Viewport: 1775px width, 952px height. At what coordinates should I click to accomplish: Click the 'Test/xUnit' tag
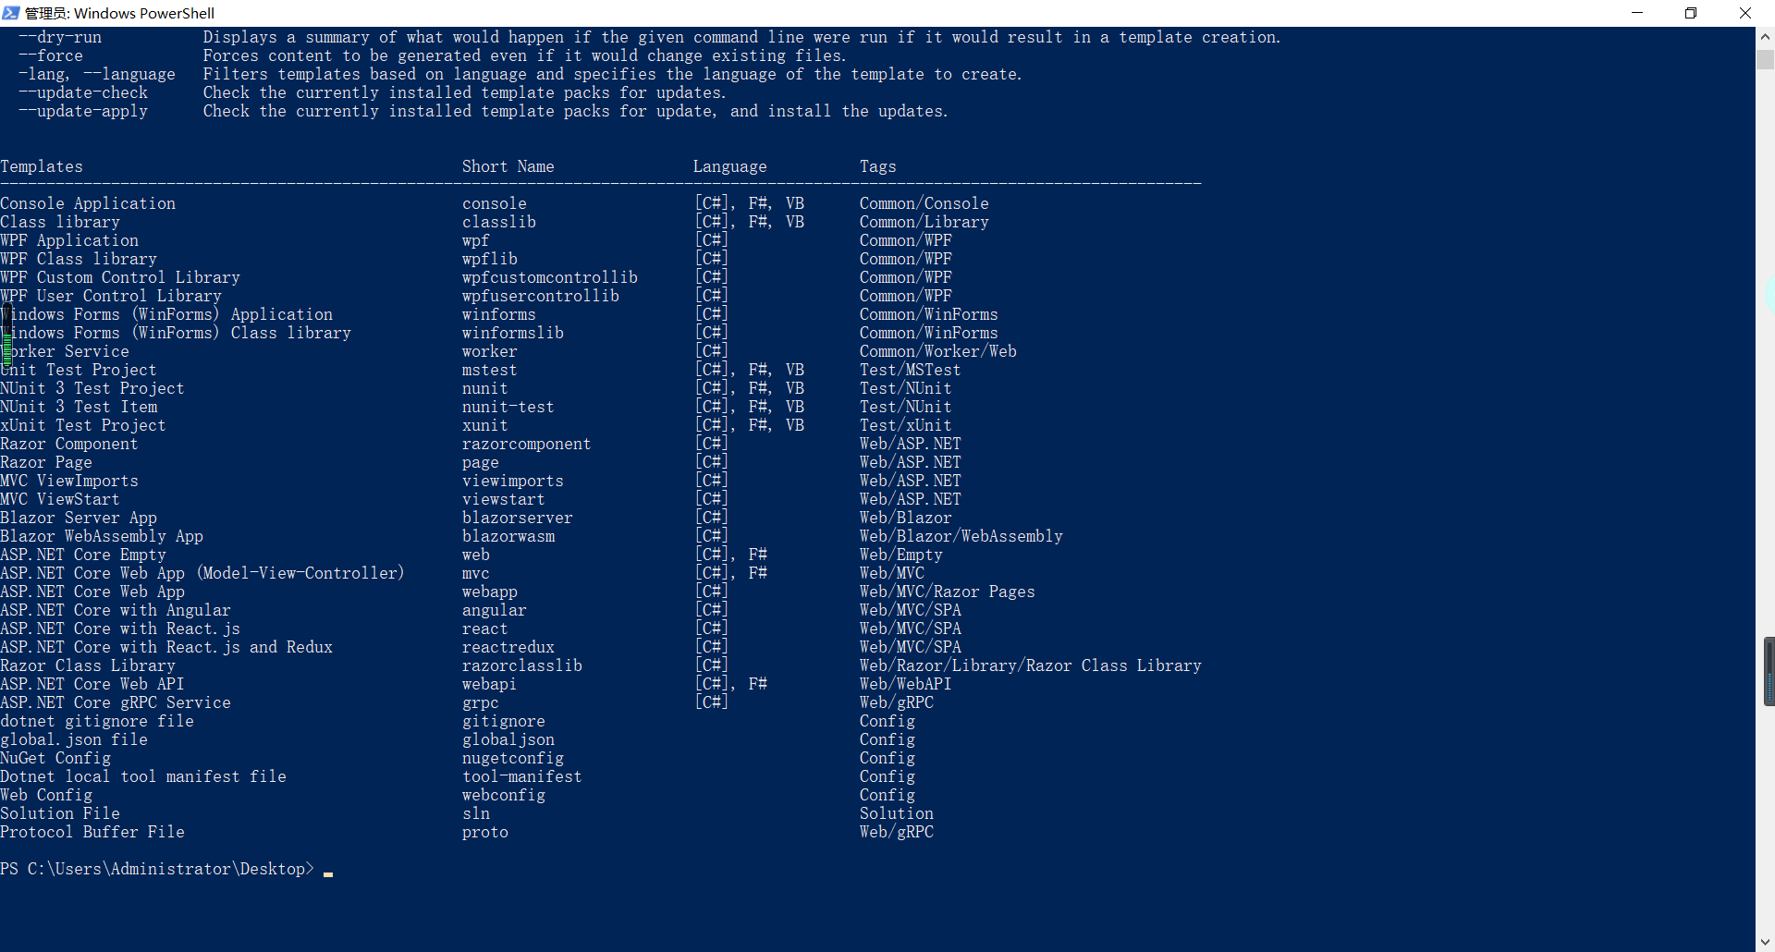(x=906, y=425)
